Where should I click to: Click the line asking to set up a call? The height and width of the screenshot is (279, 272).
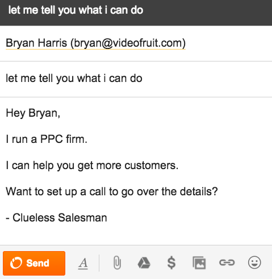click(112, 191)
